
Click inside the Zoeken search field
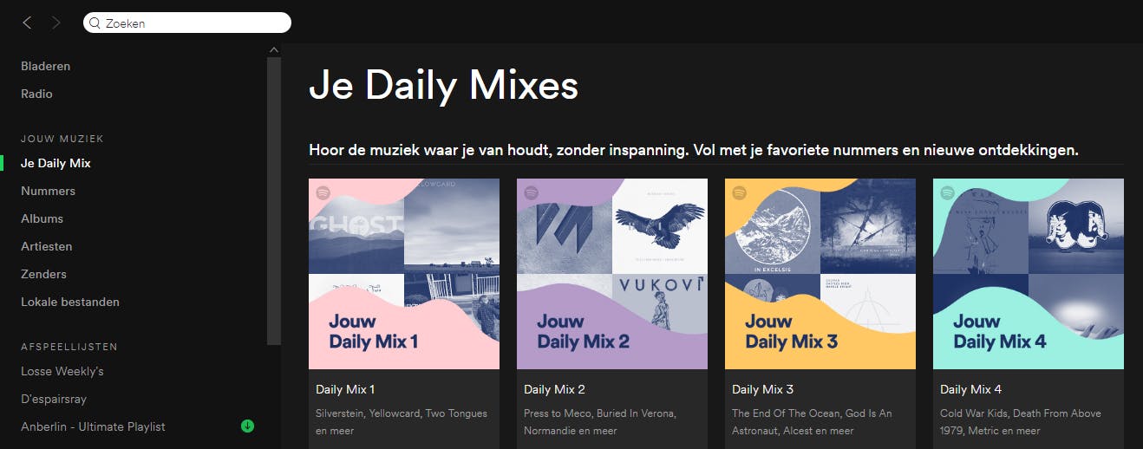187,23
